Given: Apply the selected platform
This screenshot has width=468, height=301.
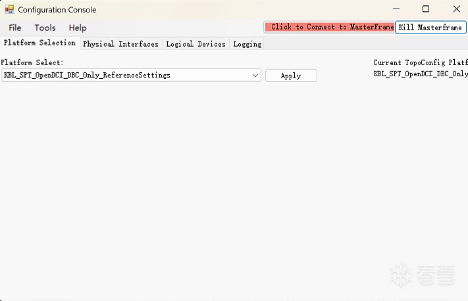Looking at the screenshot, I should pyautogui.click(x=291, y=76).
